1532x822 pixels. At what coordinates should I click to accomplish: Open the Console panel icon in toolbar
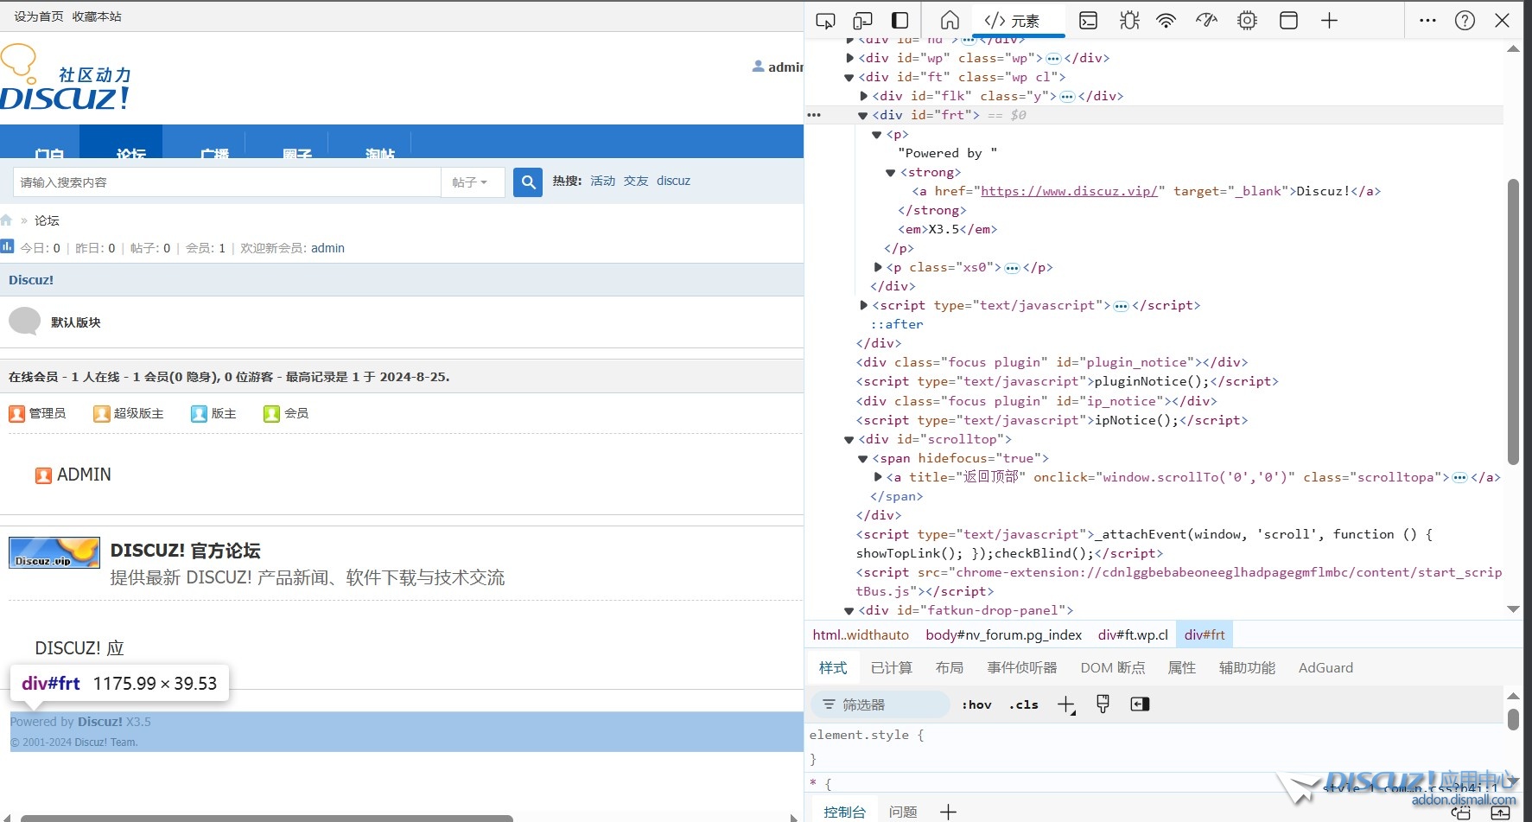(x=1089, y=21)
